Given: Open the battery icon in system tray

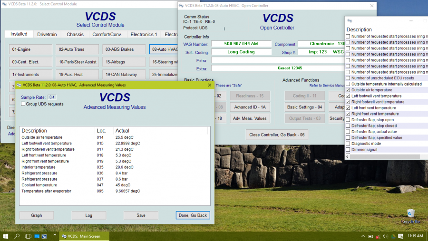Looking at the screenshot, I should pyautogui.click(x=370, y=236).
